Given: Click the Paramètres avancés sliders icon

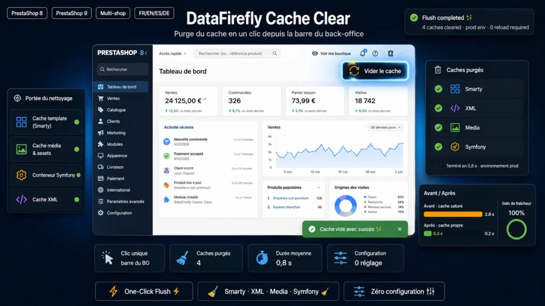Looking at the screenshot, I should point(101,201).
